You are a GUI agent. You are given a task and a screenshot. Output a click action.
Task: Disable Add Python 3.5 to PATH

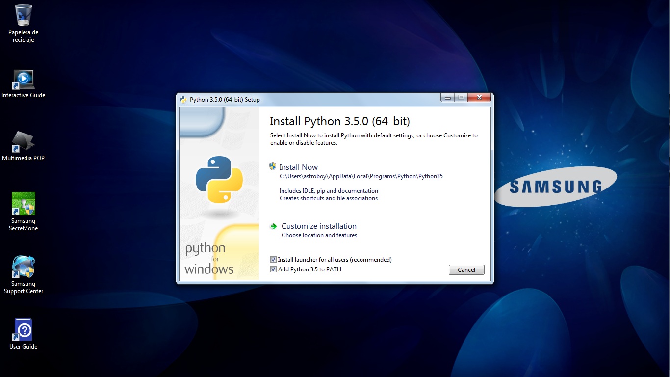click(273, 269)
